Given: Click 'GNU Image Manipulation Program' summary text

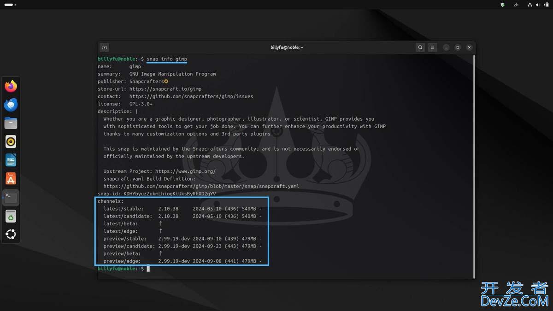Looking at the screenshot, I should pyautogui.click(x=173, y=74).
